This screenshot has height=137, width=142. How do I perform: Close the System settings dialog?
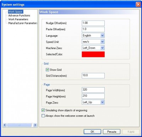(x=138, y=5)
